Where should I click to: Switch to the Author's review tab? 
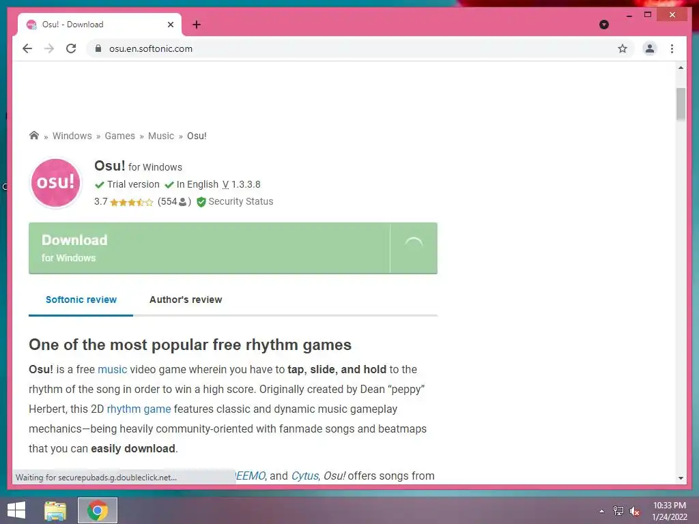[186, 300]
